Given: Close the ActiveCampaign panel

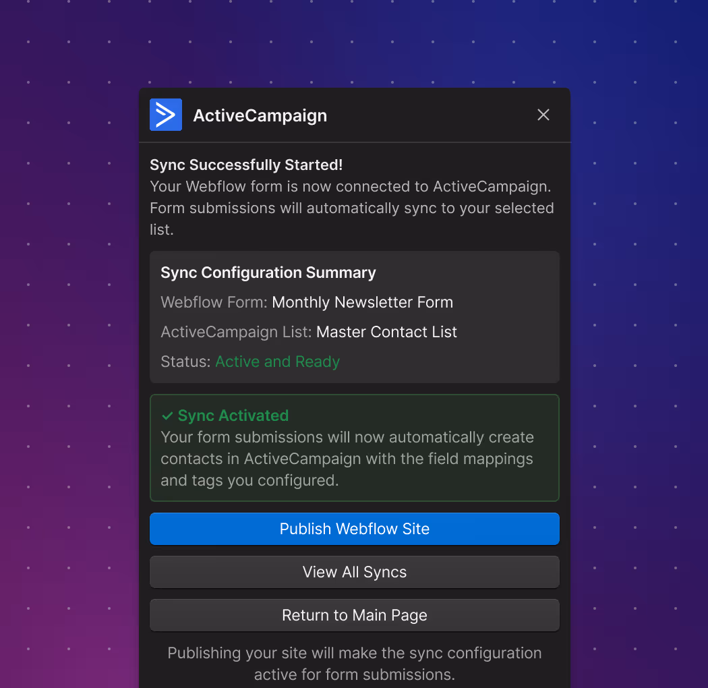Looking at the screenshot, I should click(543, 115).
